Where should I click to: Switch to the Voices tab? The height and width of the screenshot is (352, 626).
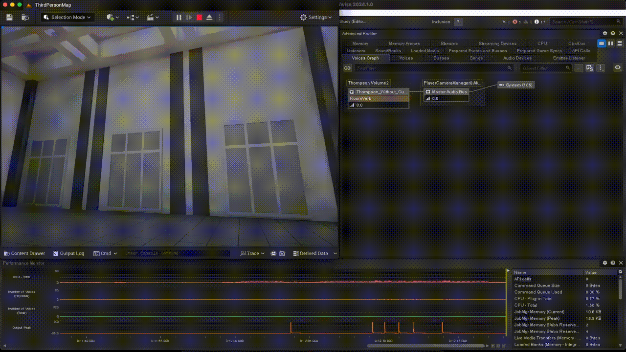click(x=406, y=58)
